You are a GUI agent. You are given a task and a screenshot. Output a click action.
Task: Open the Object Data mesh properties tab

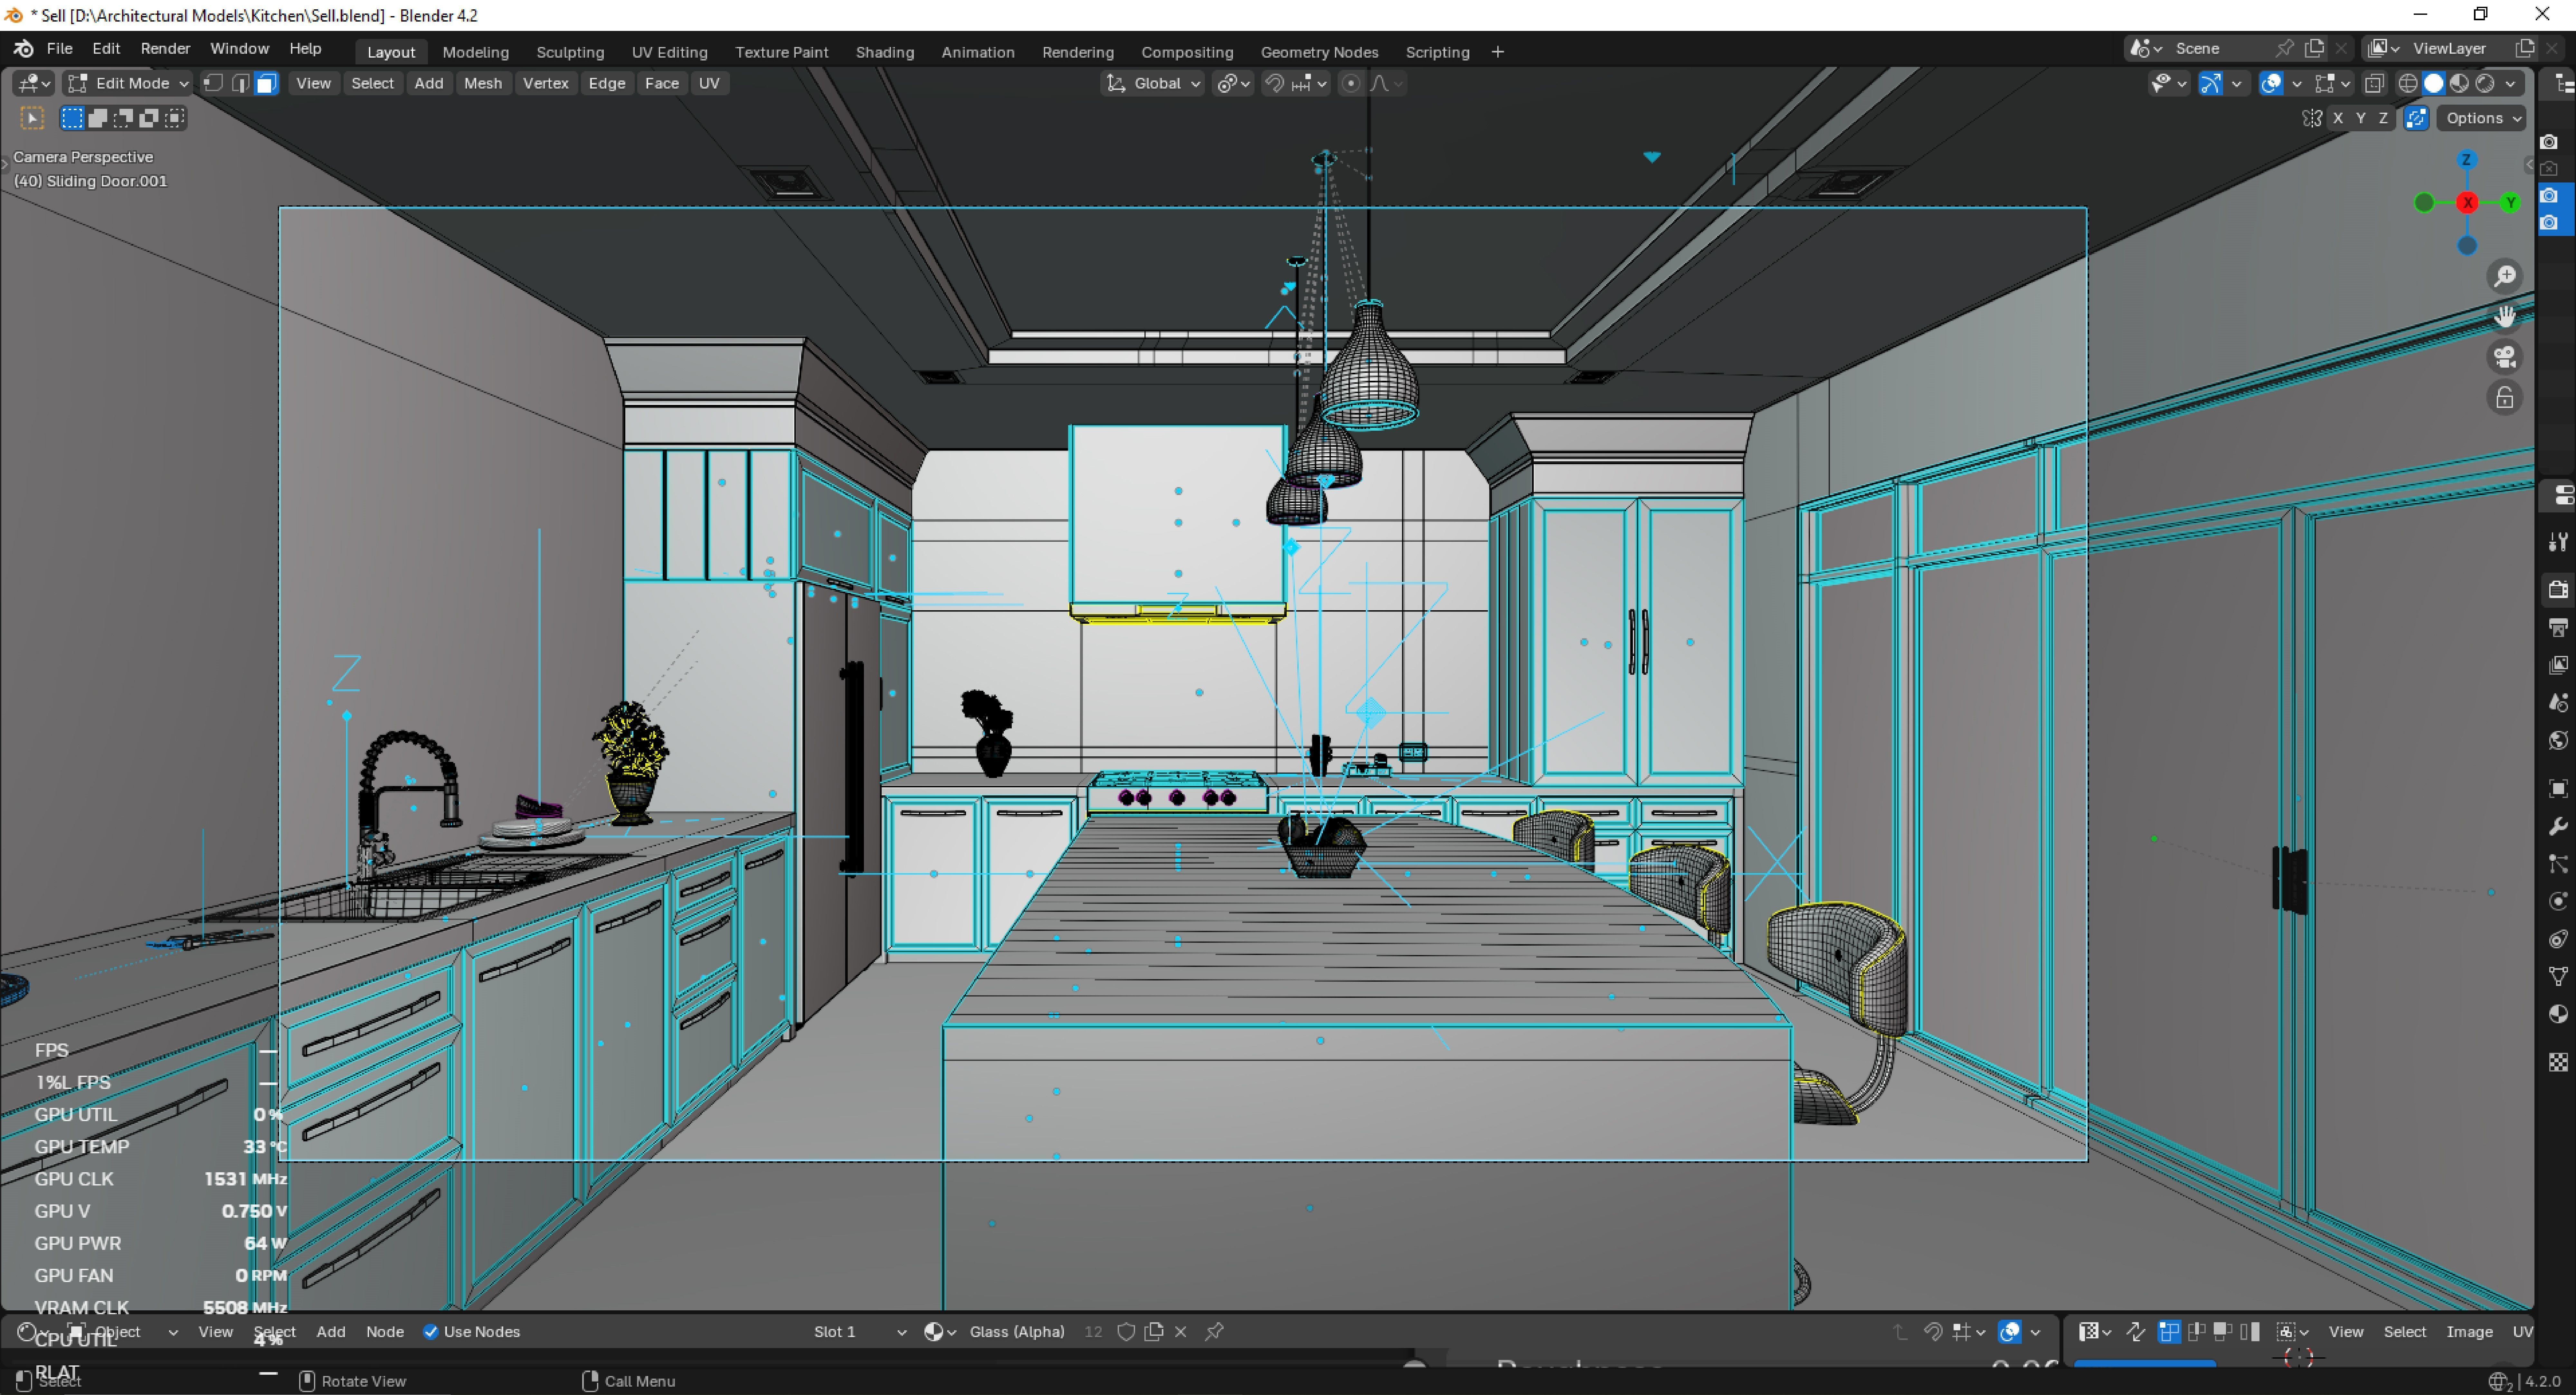click(x=2558, y=976)
